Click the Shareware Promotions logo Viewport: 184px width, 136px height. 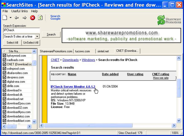169,20
